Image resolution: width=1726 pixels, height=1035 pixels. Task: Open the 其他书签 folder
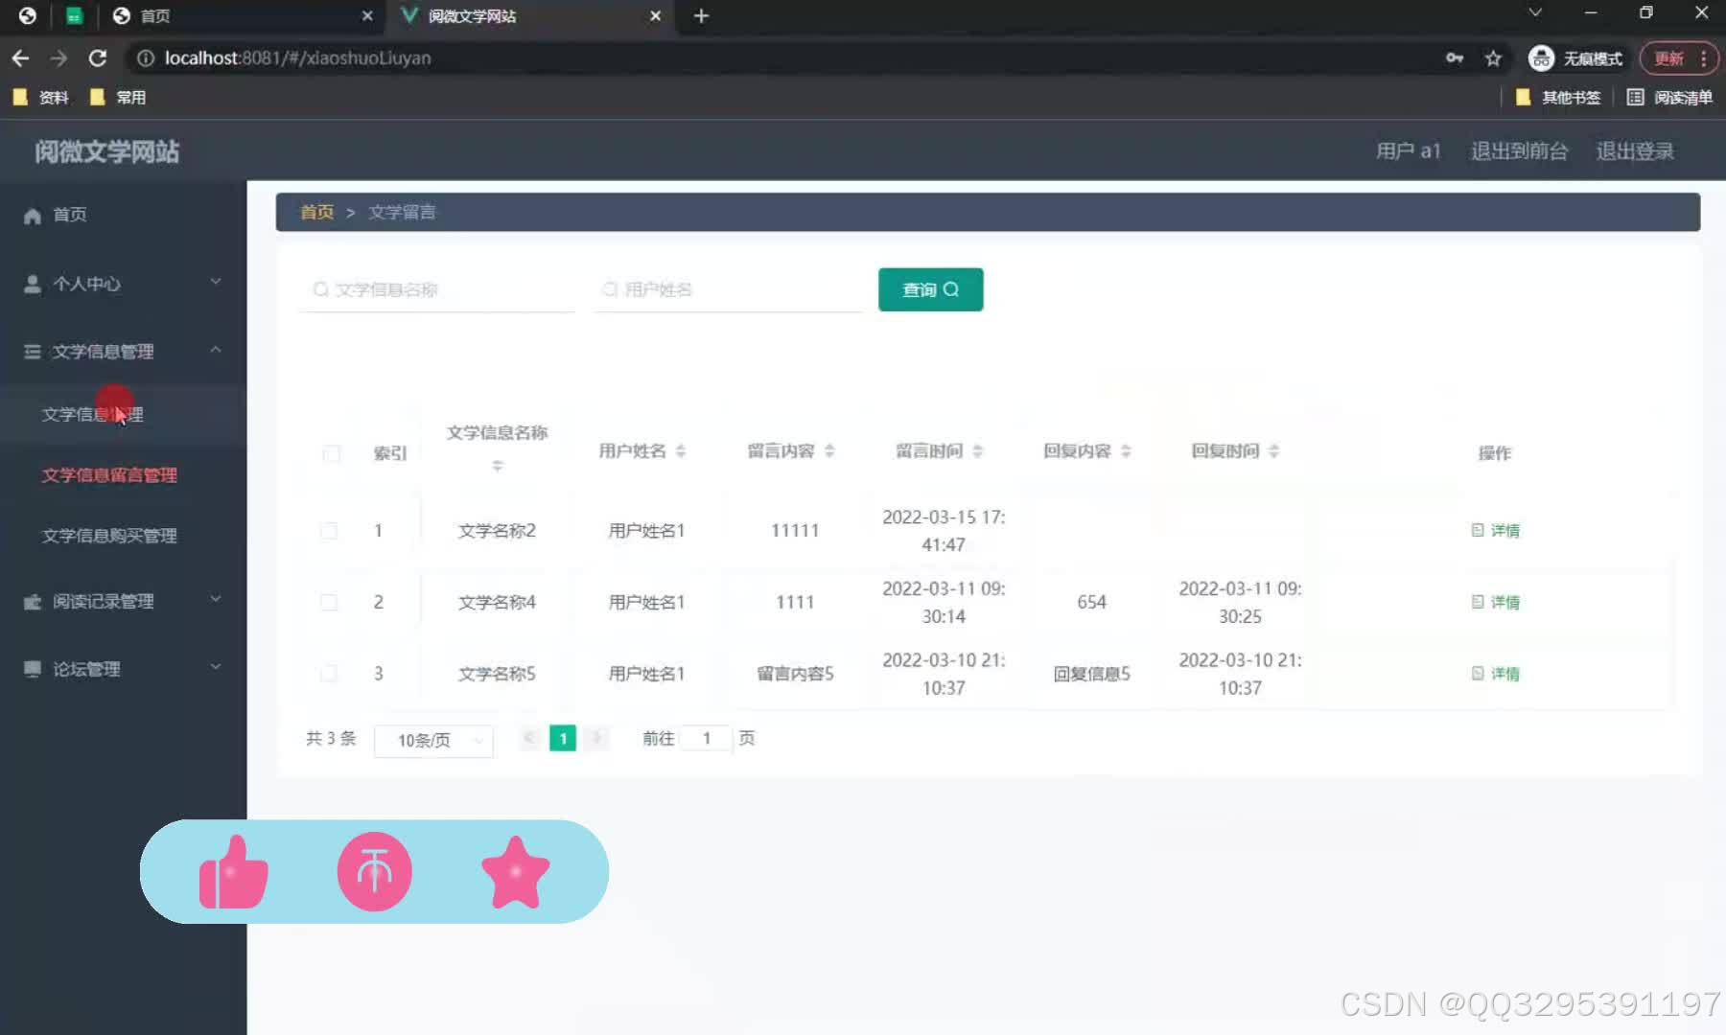pyautogui.click(x=1558, y=97)
